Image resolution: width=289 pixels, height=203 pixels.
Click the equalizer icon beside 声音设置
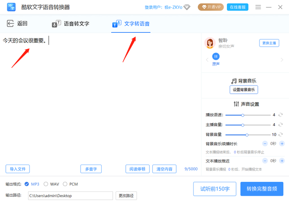click(236, 104)
